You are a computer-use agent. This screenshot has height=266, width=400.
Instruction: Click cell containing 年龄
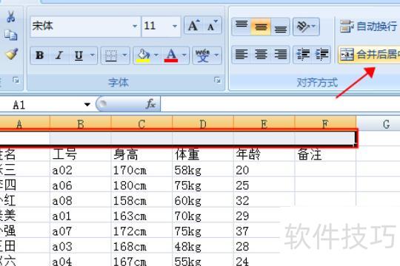coord(264,154)
